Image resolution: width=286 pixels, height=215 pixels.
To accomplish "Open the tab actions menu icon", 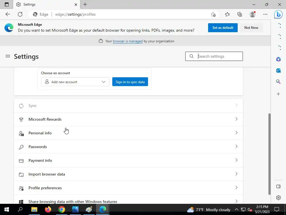I will (7, 4).
